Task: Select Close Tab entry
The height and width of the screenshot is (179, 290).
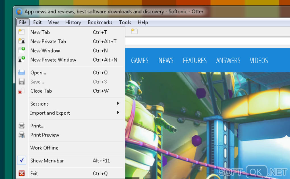Action: coord(71,91)
